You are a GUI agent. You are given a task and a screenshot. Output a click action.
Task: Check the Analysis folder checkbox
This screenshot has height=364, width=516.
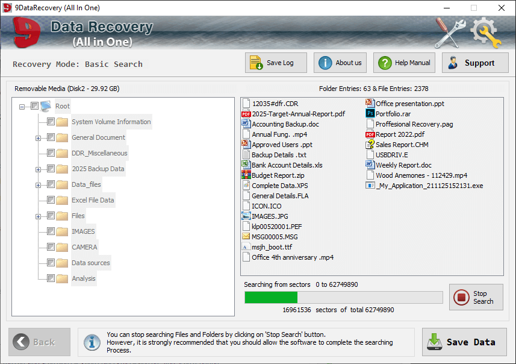51,278
